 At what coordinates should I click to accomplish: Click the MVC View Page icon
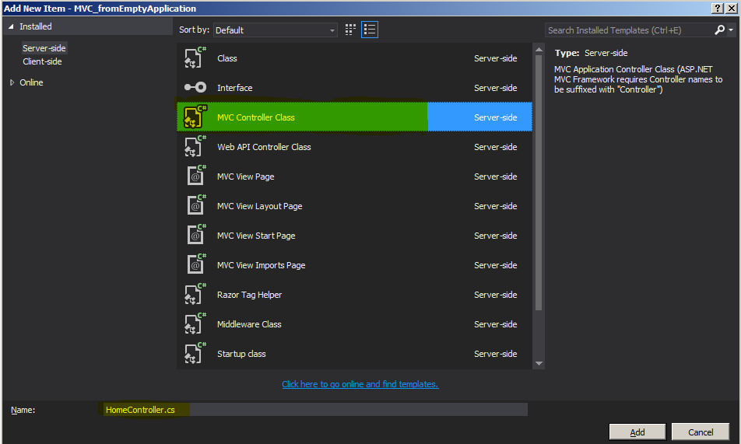coord(195,176)
